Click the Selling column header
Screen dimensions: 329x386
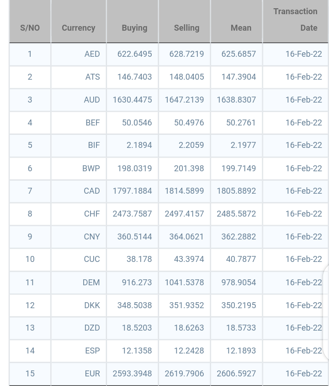(186, 28)
